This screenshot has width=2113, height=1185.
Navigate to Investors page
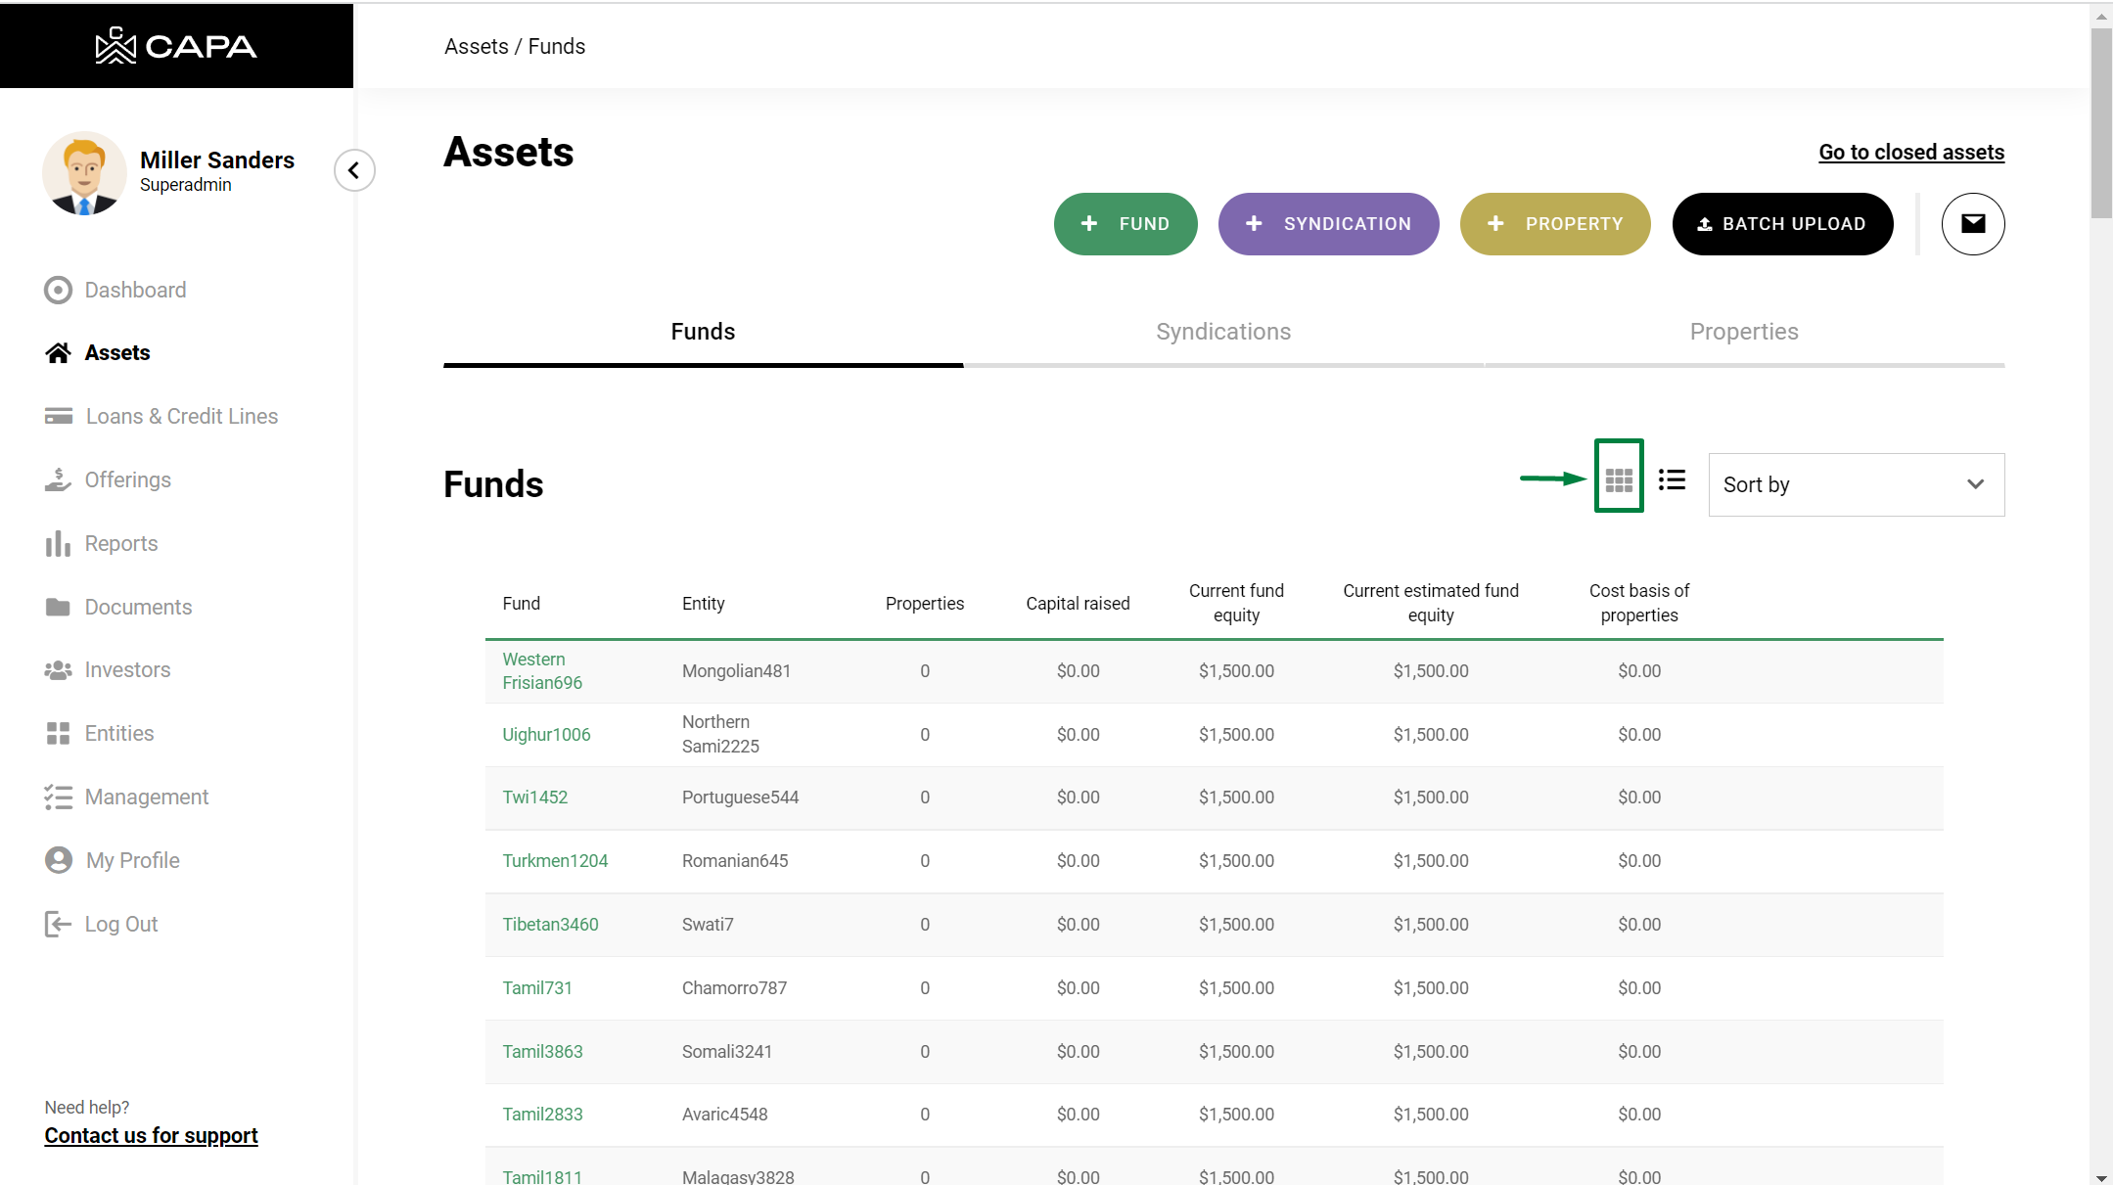click(127, 669)
